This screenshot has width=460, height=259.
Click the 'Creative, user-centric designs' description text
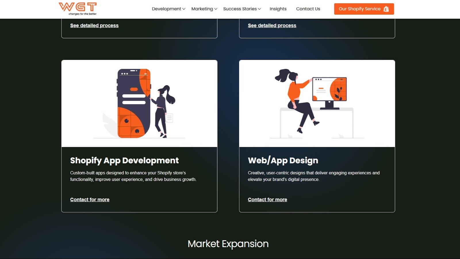(x=314, y=176)
